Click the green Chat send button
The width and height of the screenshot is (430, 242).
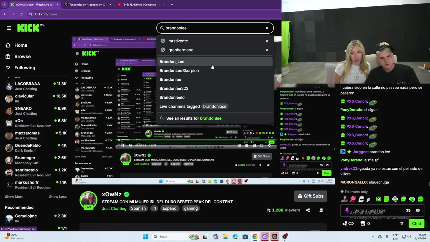417,224
